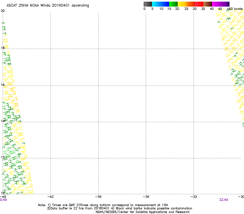This screenshot has height=214, width=244.
Task: Click the purple swath time '22:49'
Action: (224, 200)
